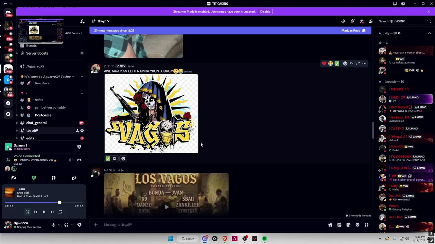Screen dimensions: 435x244
Task: Disable Streamer Mode
Action: (265, 12)
